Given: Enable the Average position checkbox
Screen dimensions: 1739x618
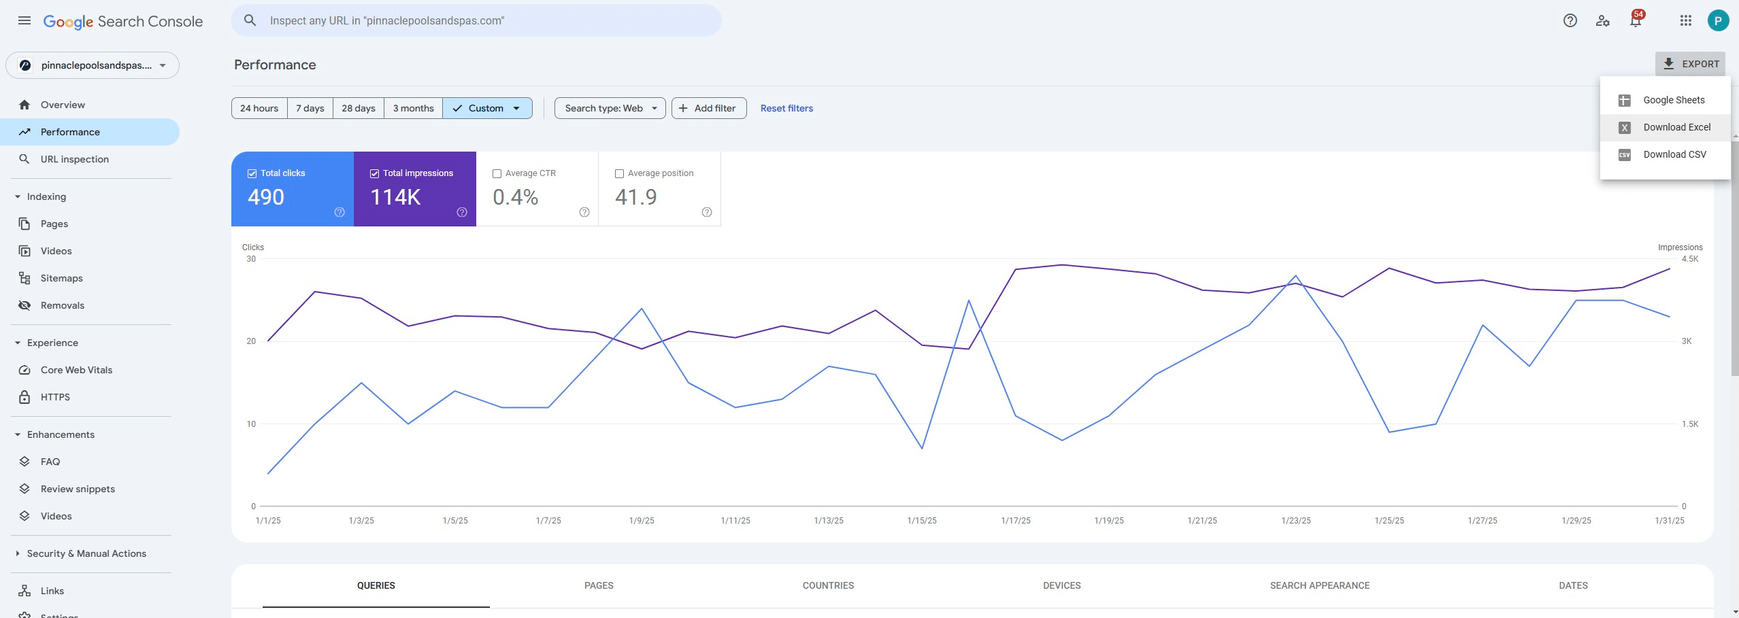Looking at the screenshot, I should point(619,173).
